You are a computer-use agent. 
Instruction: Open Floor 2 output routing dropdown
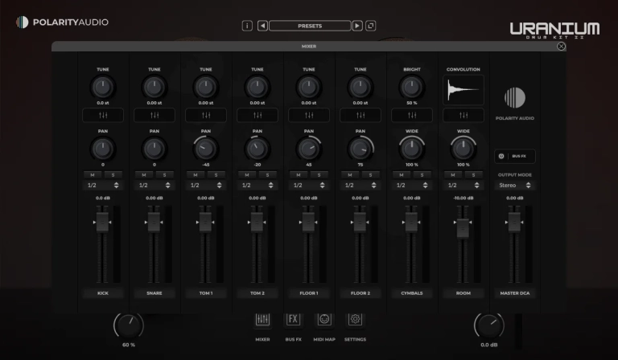(360, 186)
